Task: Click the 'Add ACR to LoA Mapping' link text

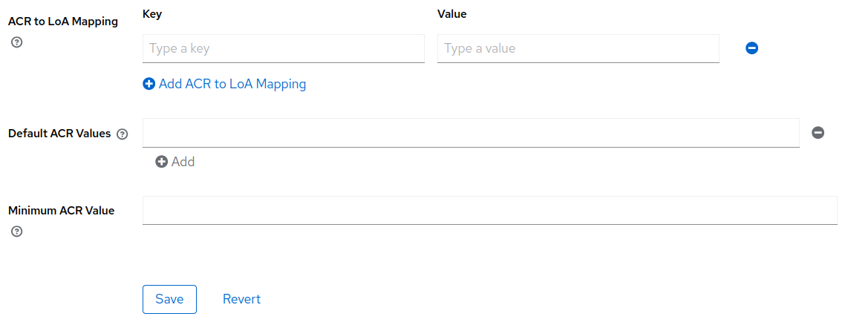Action: (232, 84)
